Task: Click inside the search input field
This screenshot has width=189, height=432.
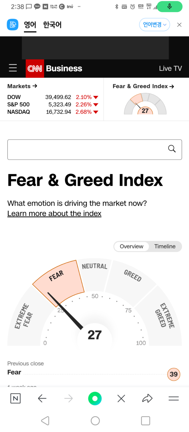Action: tap(86, 150)
